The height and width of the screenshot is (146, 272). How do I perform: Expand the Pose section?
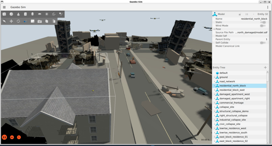[214, 29]
